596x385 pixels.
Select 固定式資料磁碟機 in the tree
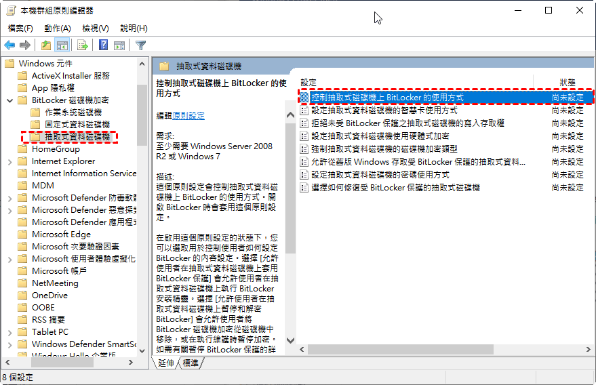(x=77, y=124)
